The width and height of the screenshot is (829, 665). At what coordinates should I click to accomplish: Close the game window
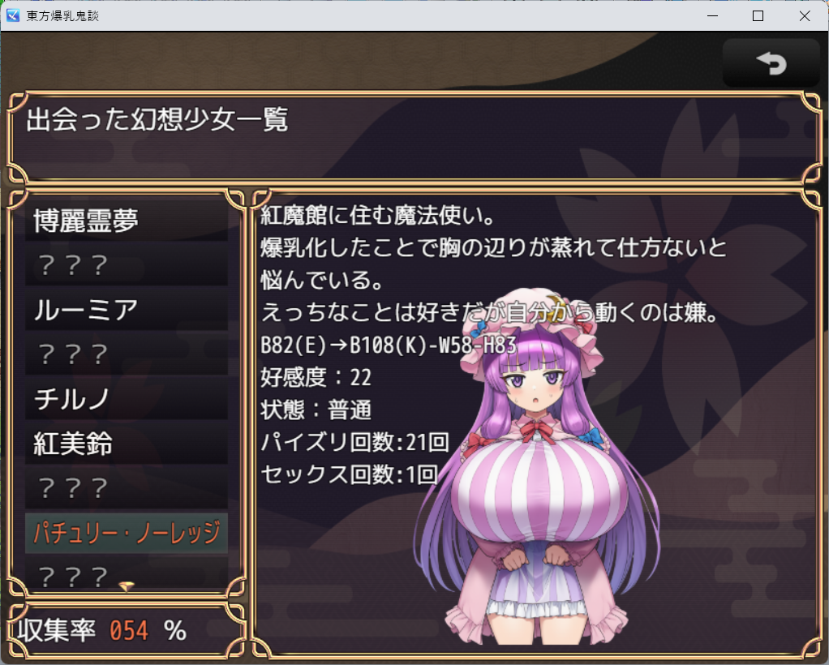pyautogui.click(x=805, y=16)
